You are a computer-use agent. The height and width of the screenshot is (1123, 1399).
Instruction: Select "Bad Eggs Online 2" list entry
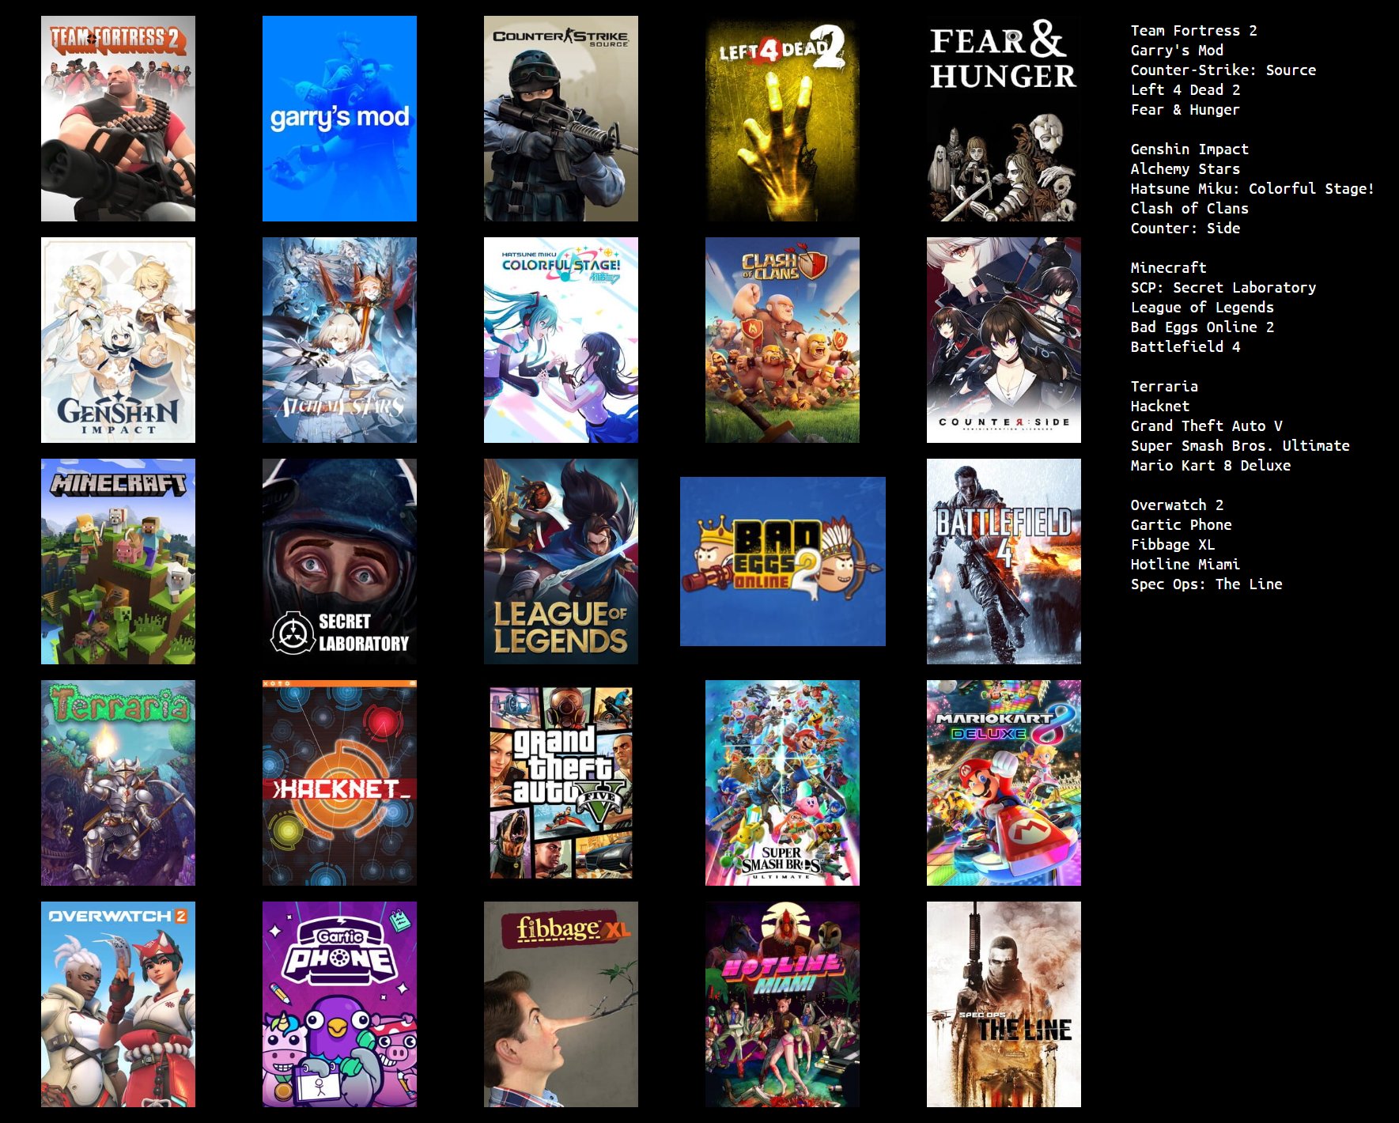point(1202,327)
